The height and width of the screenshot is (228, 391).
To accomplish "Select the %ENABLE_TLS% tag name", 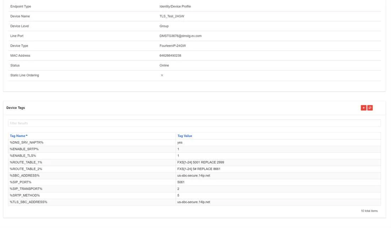I will [23, 156].
